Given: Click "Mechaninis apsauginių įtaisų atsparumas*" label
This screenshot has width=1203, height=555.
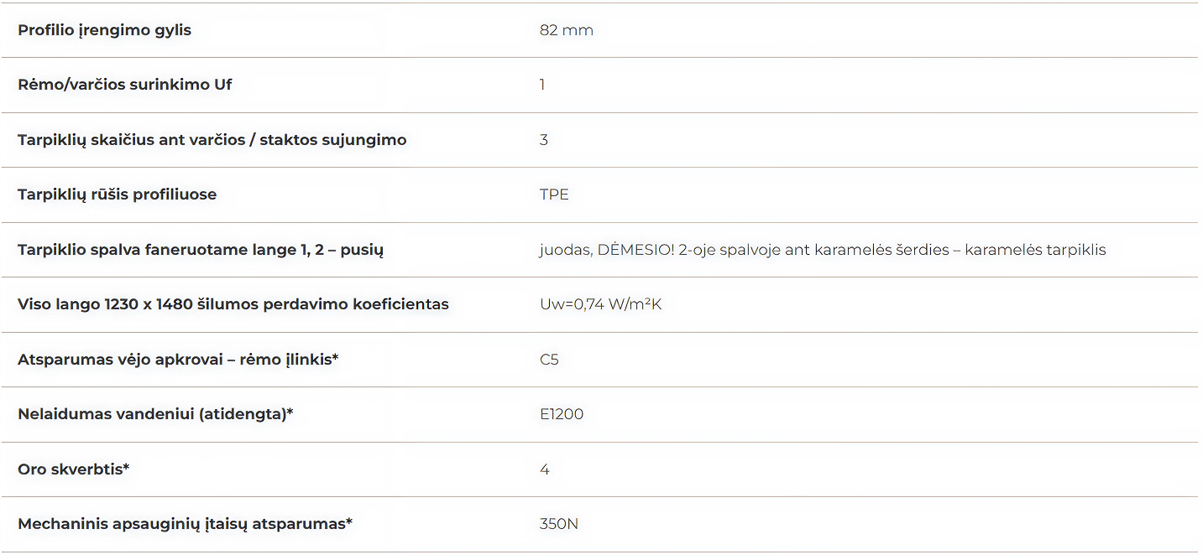Looking at the screenshot, I should pos(185,524).
